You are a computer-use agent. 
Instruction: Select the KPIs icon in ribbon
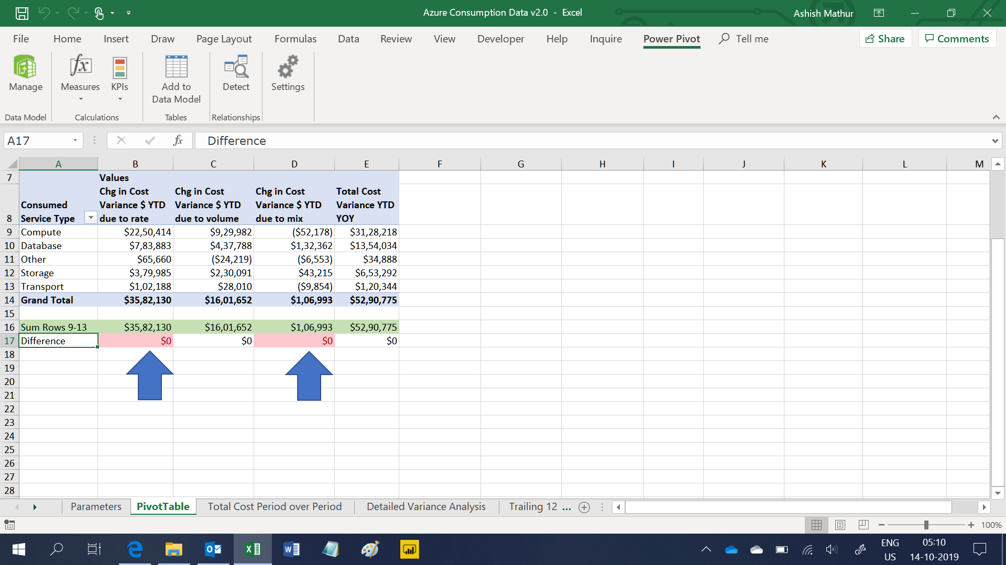pyautogui.click(x=119, y=72)
